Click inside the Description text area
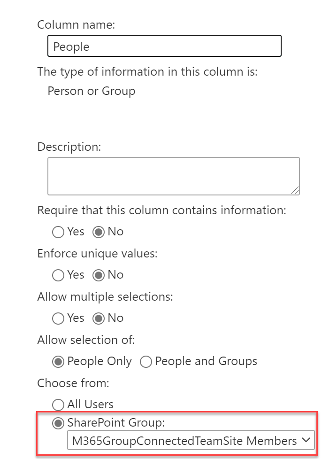This screenshot has width=322, height=459. pos(173,176)
